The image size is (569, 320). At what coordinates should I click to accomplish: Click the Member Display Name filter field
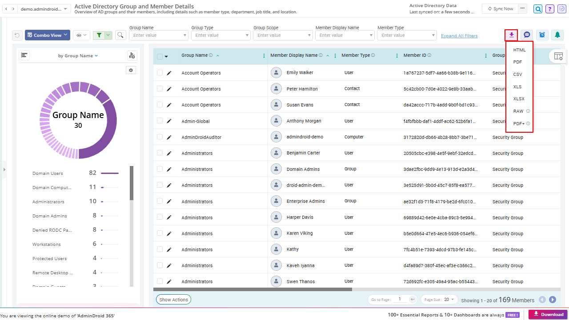pyautogui.click(x=345, y=35)
